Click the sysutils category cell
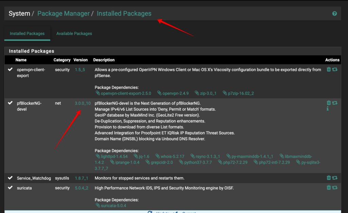Viewport: 348px width, 213px height. (62, 178)
